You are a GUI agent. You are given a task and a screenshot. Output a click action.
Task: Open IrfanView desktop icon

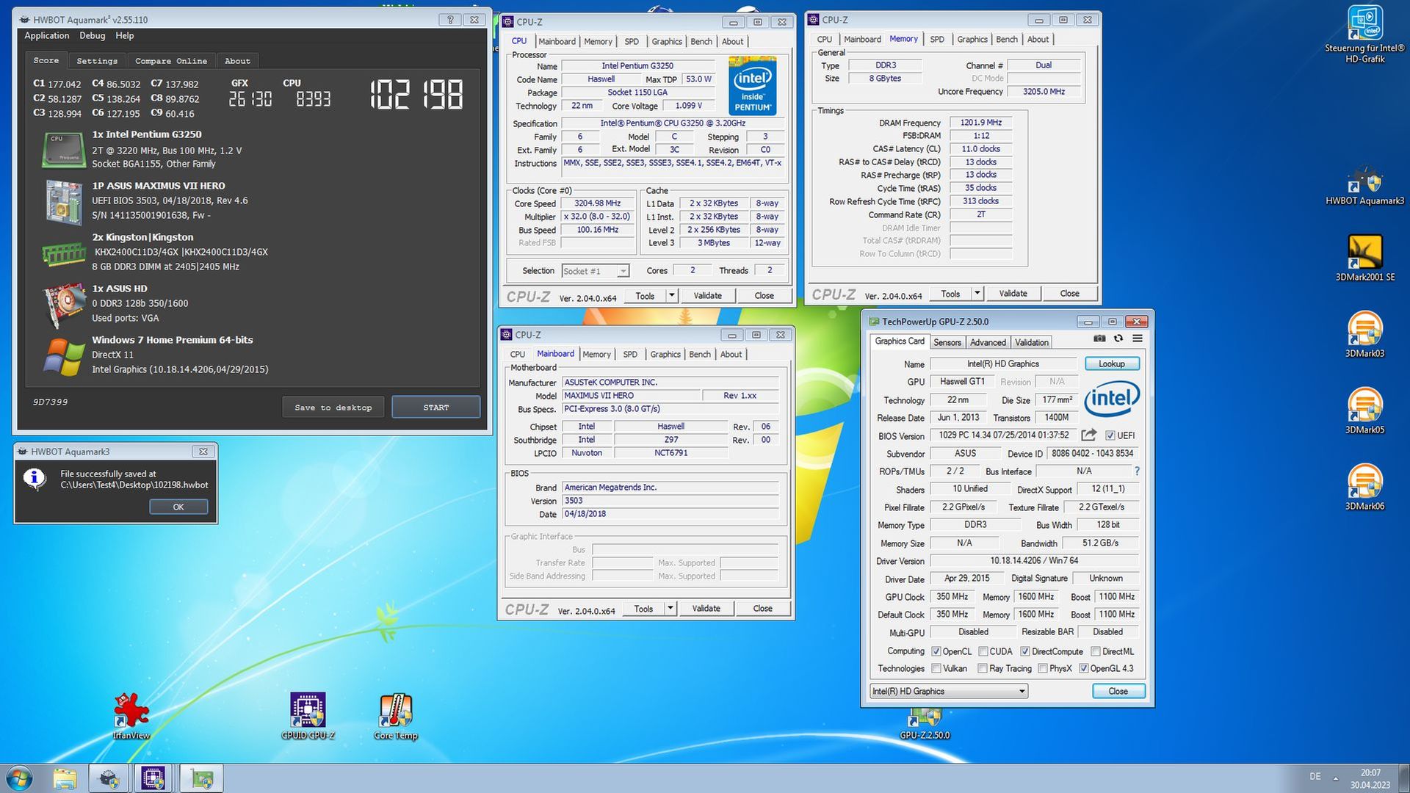tap(131, 717)
